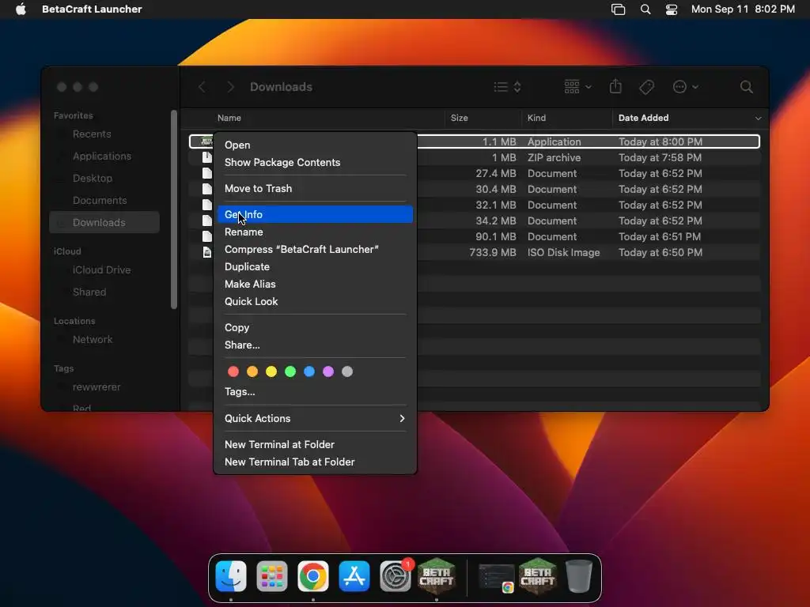Select Make Alias
The image size is (810, 607).
(315, 284)
